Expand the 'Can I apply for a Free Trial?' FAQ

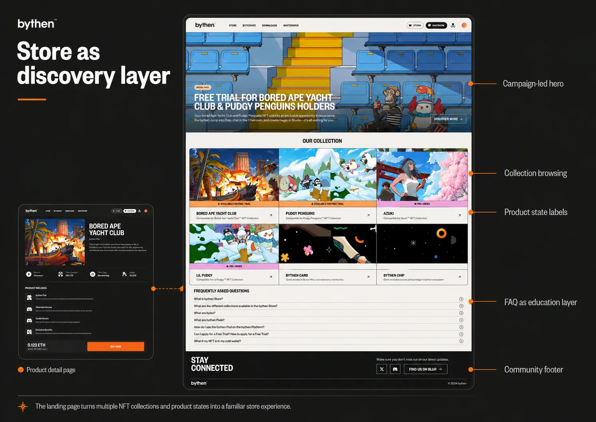pyautogui.click(x=329, y=334)
